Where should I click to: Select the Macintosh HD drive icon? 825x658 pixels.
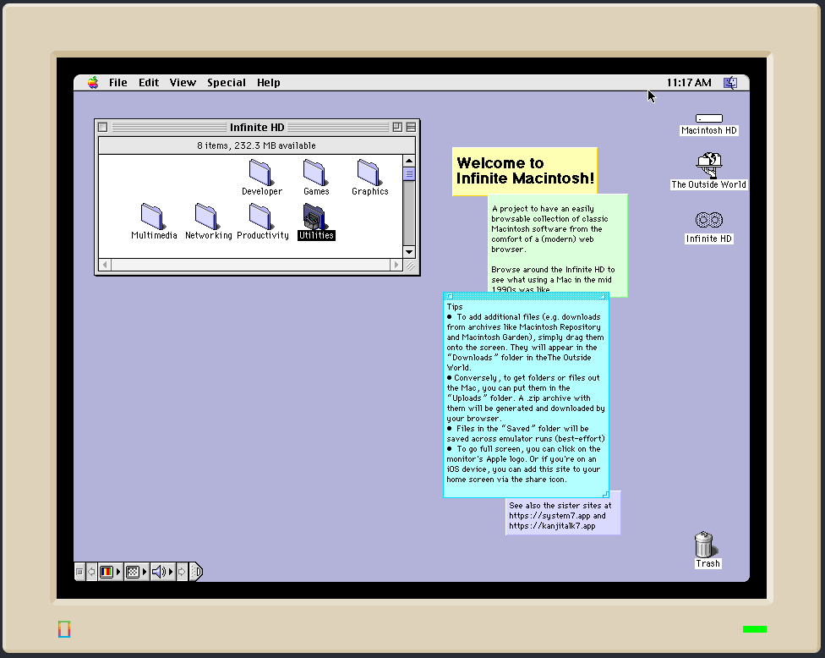click(x=708, y=118)
